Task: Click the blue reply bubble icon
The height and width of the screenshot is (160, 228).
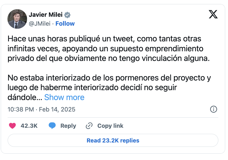Action: click(x=52, y=126)
